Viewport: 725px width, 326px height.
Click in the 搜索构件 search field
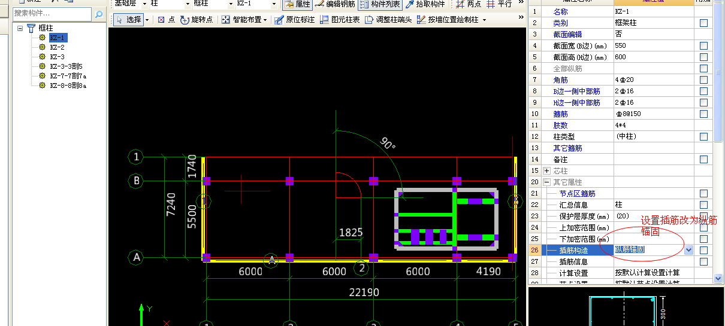click(53, 13)
